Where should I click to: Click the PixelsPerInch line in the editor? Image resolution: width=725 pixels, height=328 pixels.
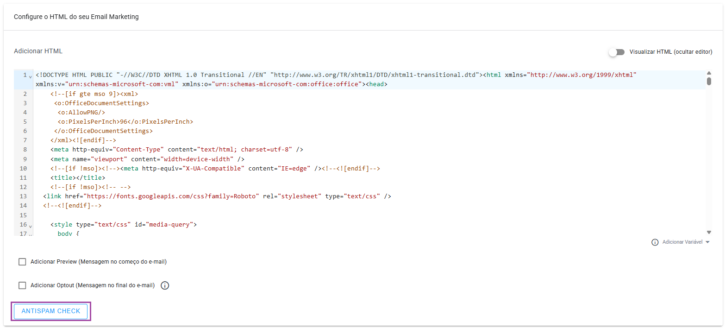tap(125, 122)
